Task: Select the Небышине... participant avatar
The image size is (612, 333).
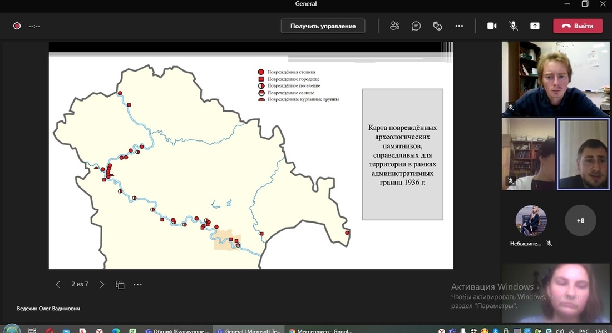Action: click(531, 220)
